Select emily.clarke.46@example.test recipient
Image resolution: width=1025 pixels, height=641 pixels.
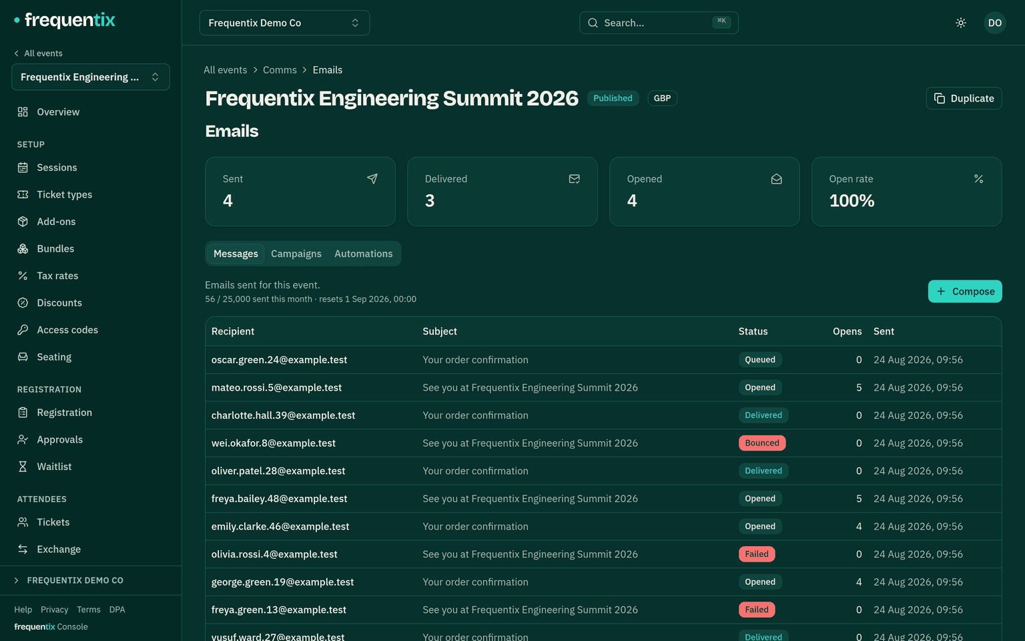point(280,526)
